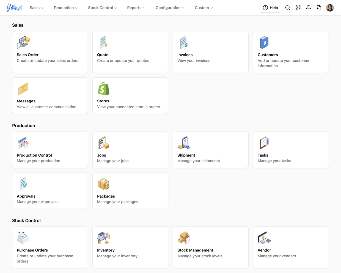341x273 pixels.
Task: Click the Tasks clipboard icon
Action: point(264,143)
